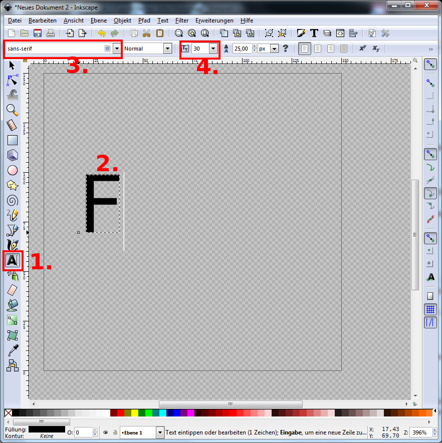
Task: Toggle layer visibility eye in status bar
Action: (x=105, y=432)
